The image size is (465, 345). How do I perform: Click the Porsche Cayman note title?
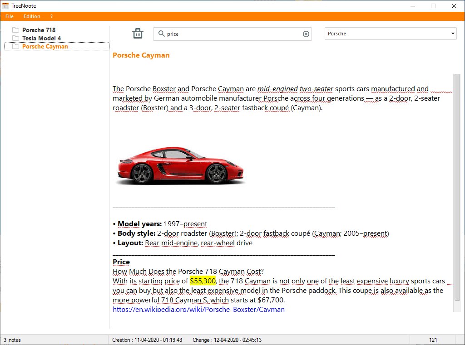(141, 55)
